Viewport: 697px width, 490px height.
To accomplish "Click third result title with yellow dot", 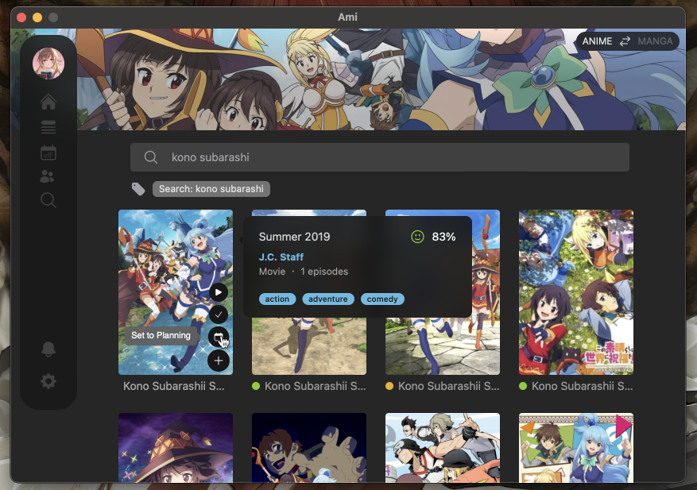I will coord(448,386).
